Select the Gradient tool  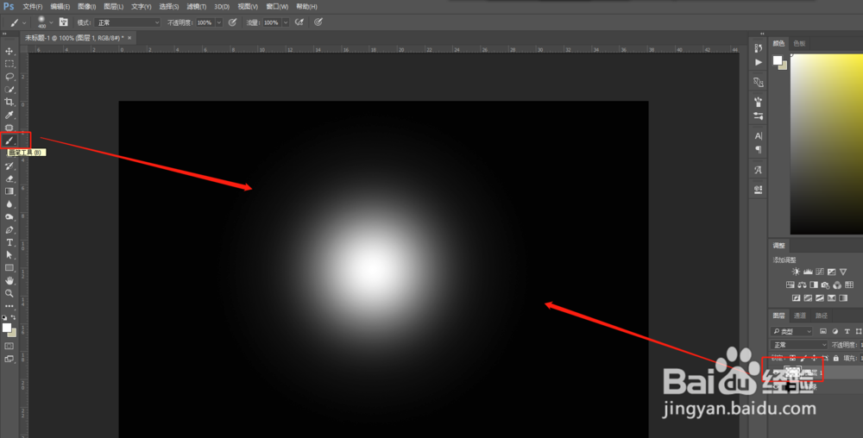[9, 191]
